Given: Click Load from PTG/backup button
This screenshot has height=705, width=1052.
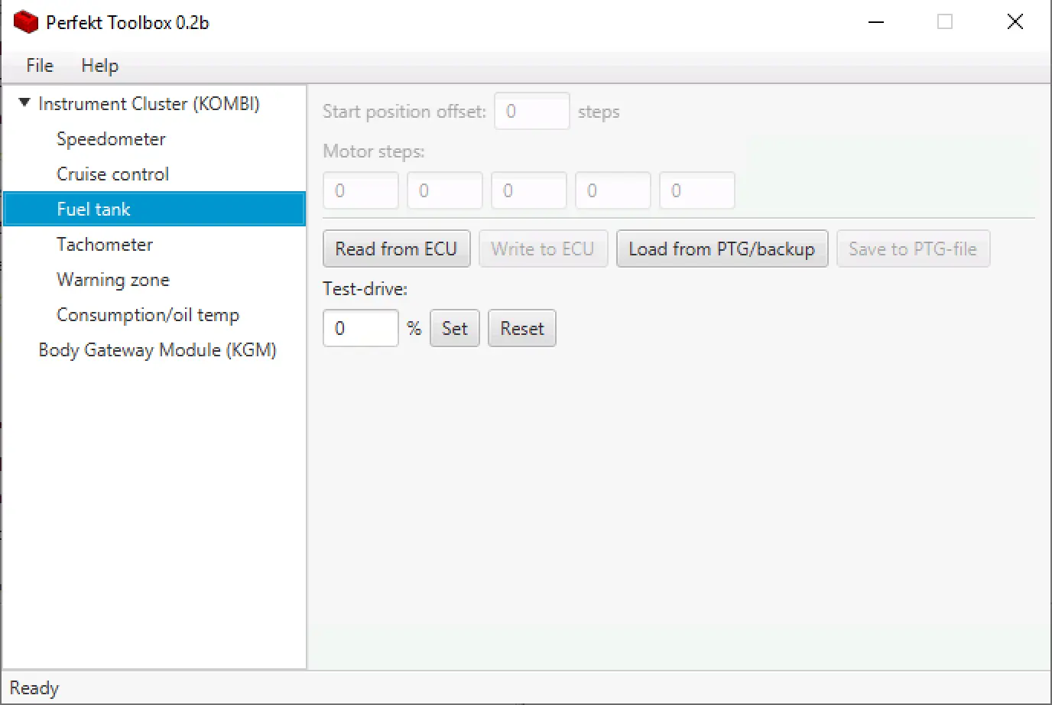Looking at the screenshot, I should [721, 249].
